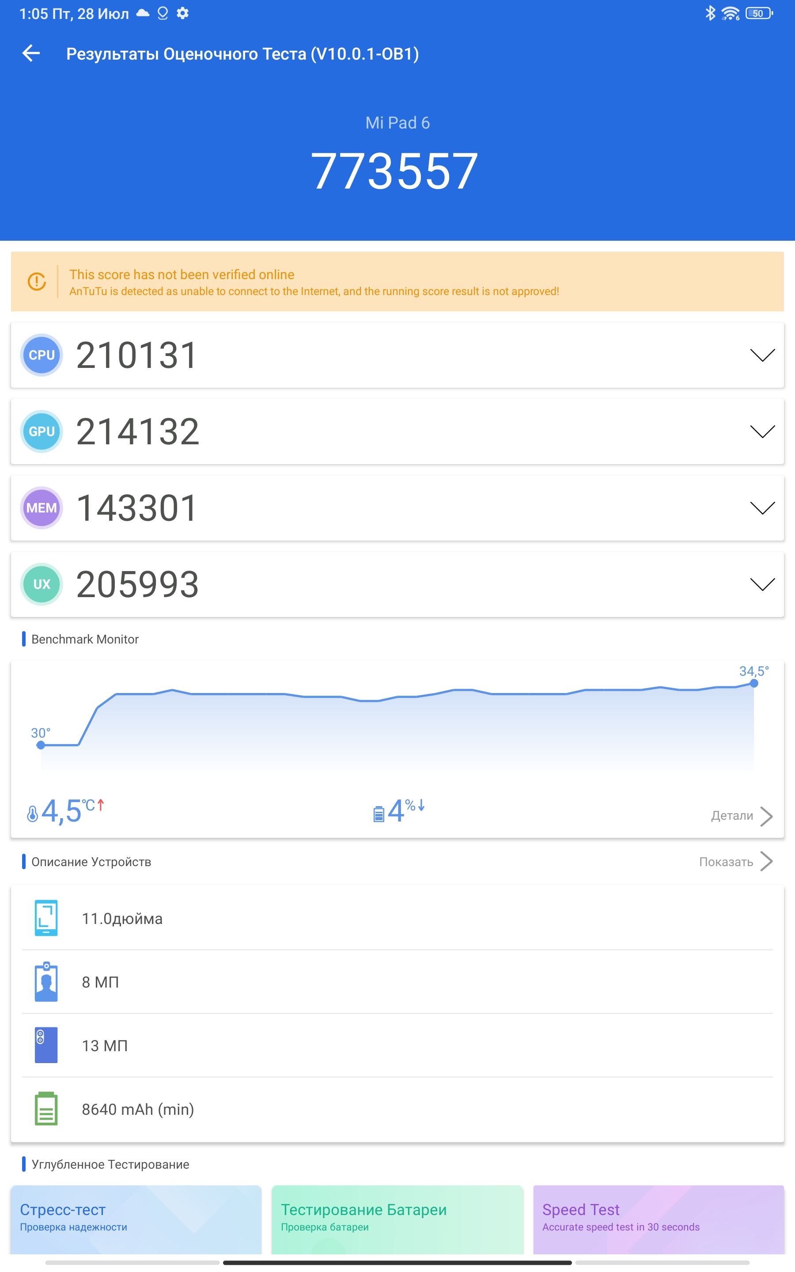
Task: Click the Углубленное Тестирование heading
Action: [x=110, y=1164]
